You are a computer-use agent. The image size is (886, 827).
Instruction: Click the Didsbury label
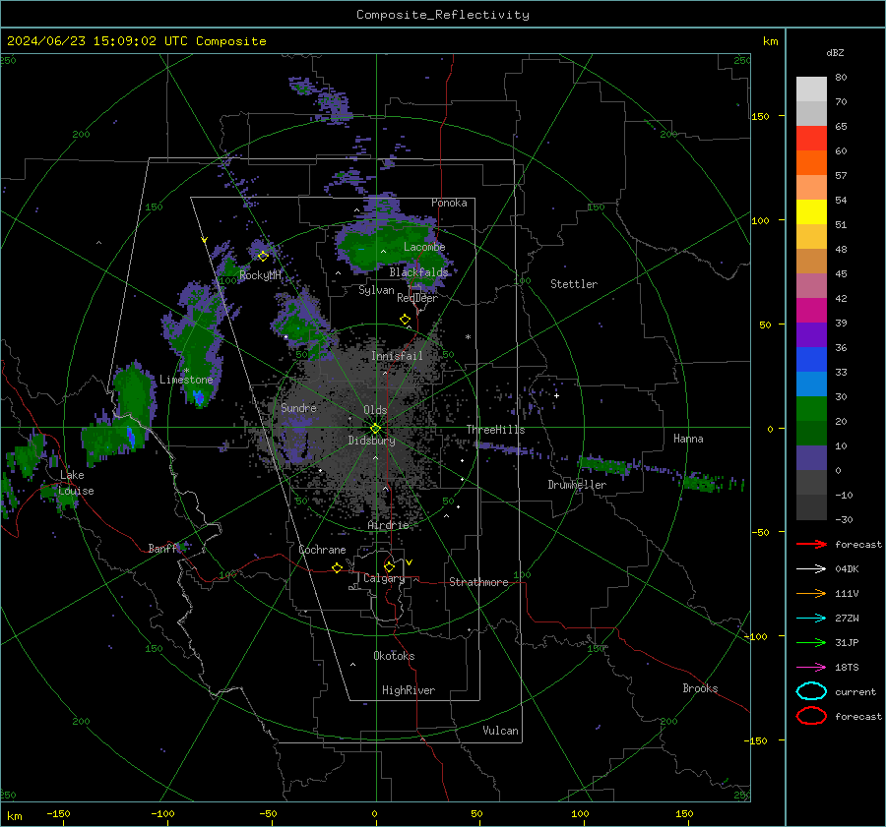(372, 441)
